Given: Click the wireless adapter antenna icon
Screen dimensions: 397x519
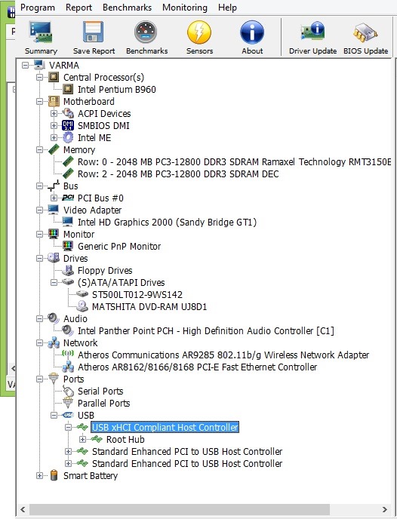Looking at the screenshot, I should [x=68, y=355].
